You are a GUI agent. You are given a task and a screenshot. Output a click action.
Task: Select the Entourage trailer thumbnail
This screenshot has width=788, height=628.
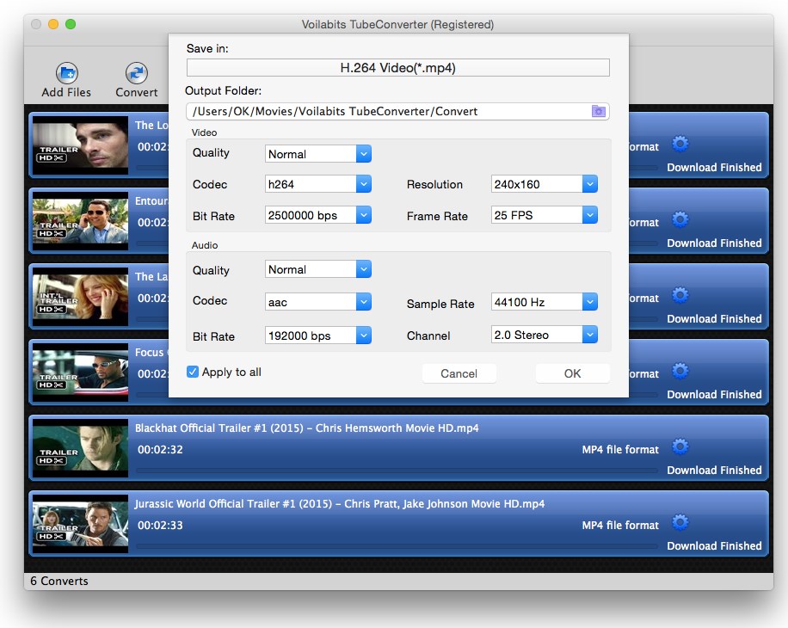(80, 220)
